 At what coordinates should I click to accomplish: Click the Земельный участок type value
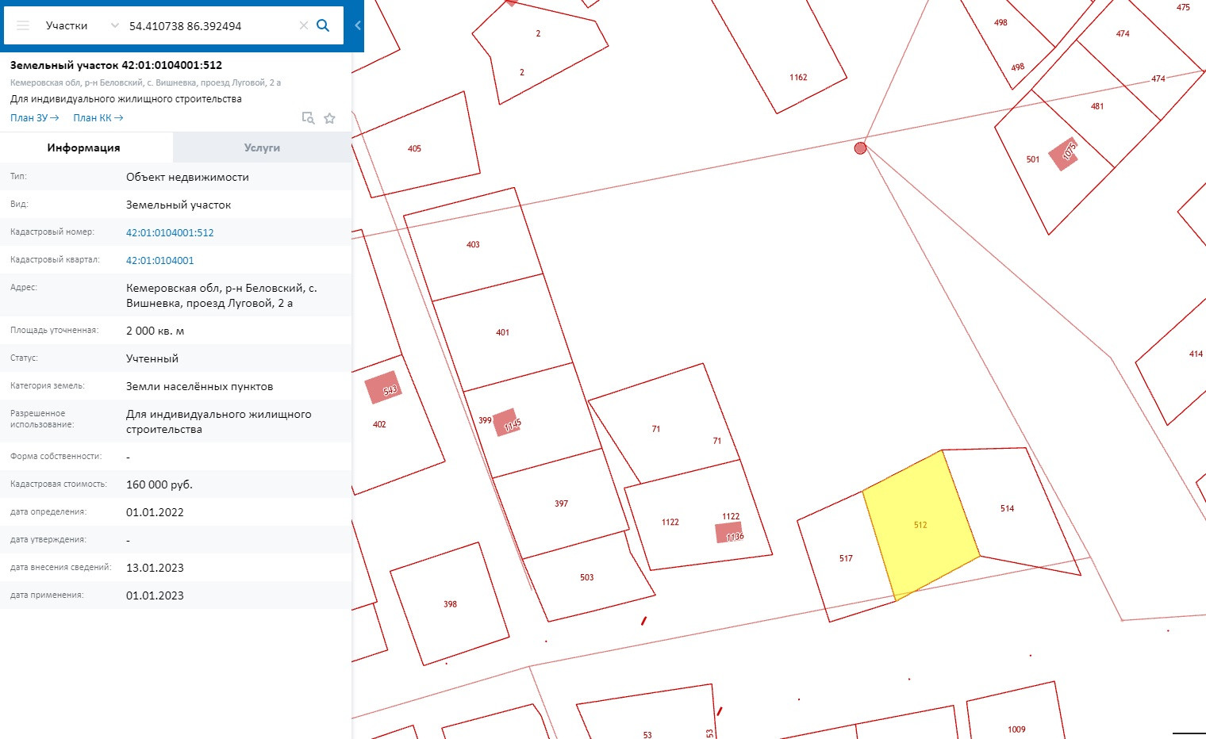[179, 205]
